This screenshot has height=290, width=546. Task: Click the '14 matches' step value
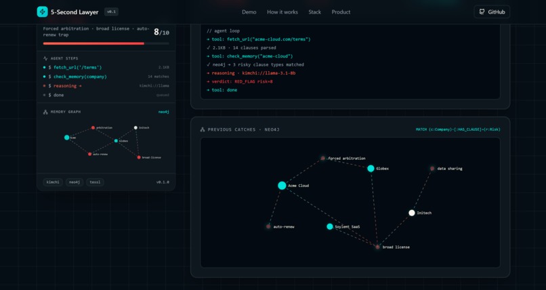[159, 77]
